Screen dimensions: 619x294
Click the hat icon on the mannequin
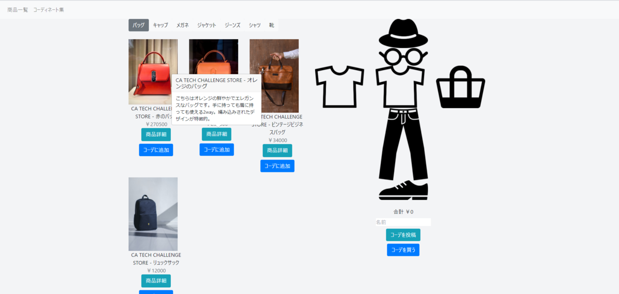[403, 33]
